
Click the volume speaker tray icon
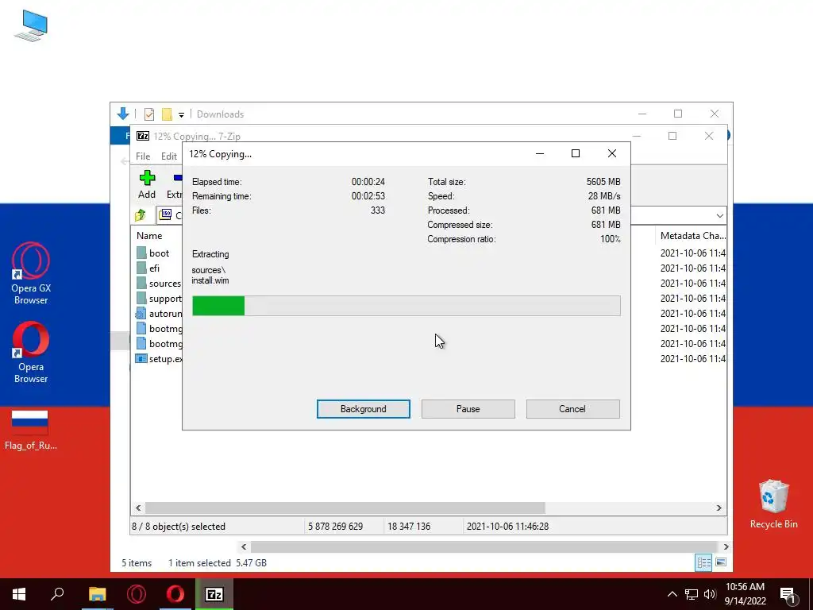click(710, 594)
